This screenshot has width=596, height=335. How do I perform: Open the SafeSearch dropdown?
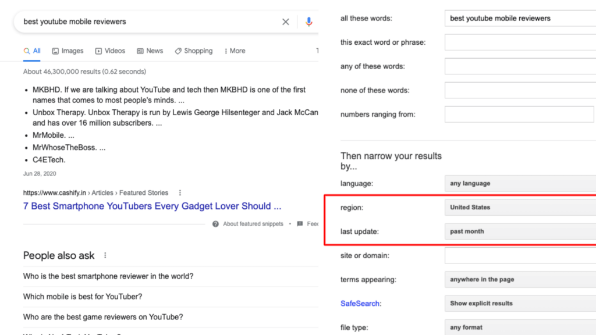coord(520,304)
